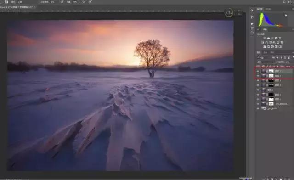Add a Vibrance adjustment layer
The width and height of the screenshot is (294, 180).
[280, 38]
